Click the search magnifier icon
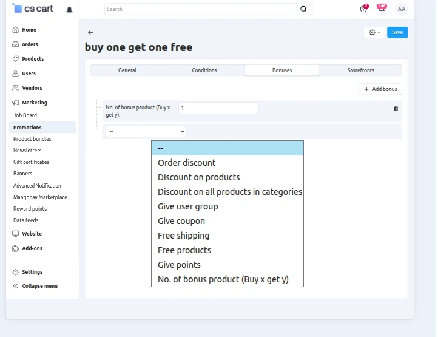The image size is (438, 337). pyautogui.click(x=303, y=9)
